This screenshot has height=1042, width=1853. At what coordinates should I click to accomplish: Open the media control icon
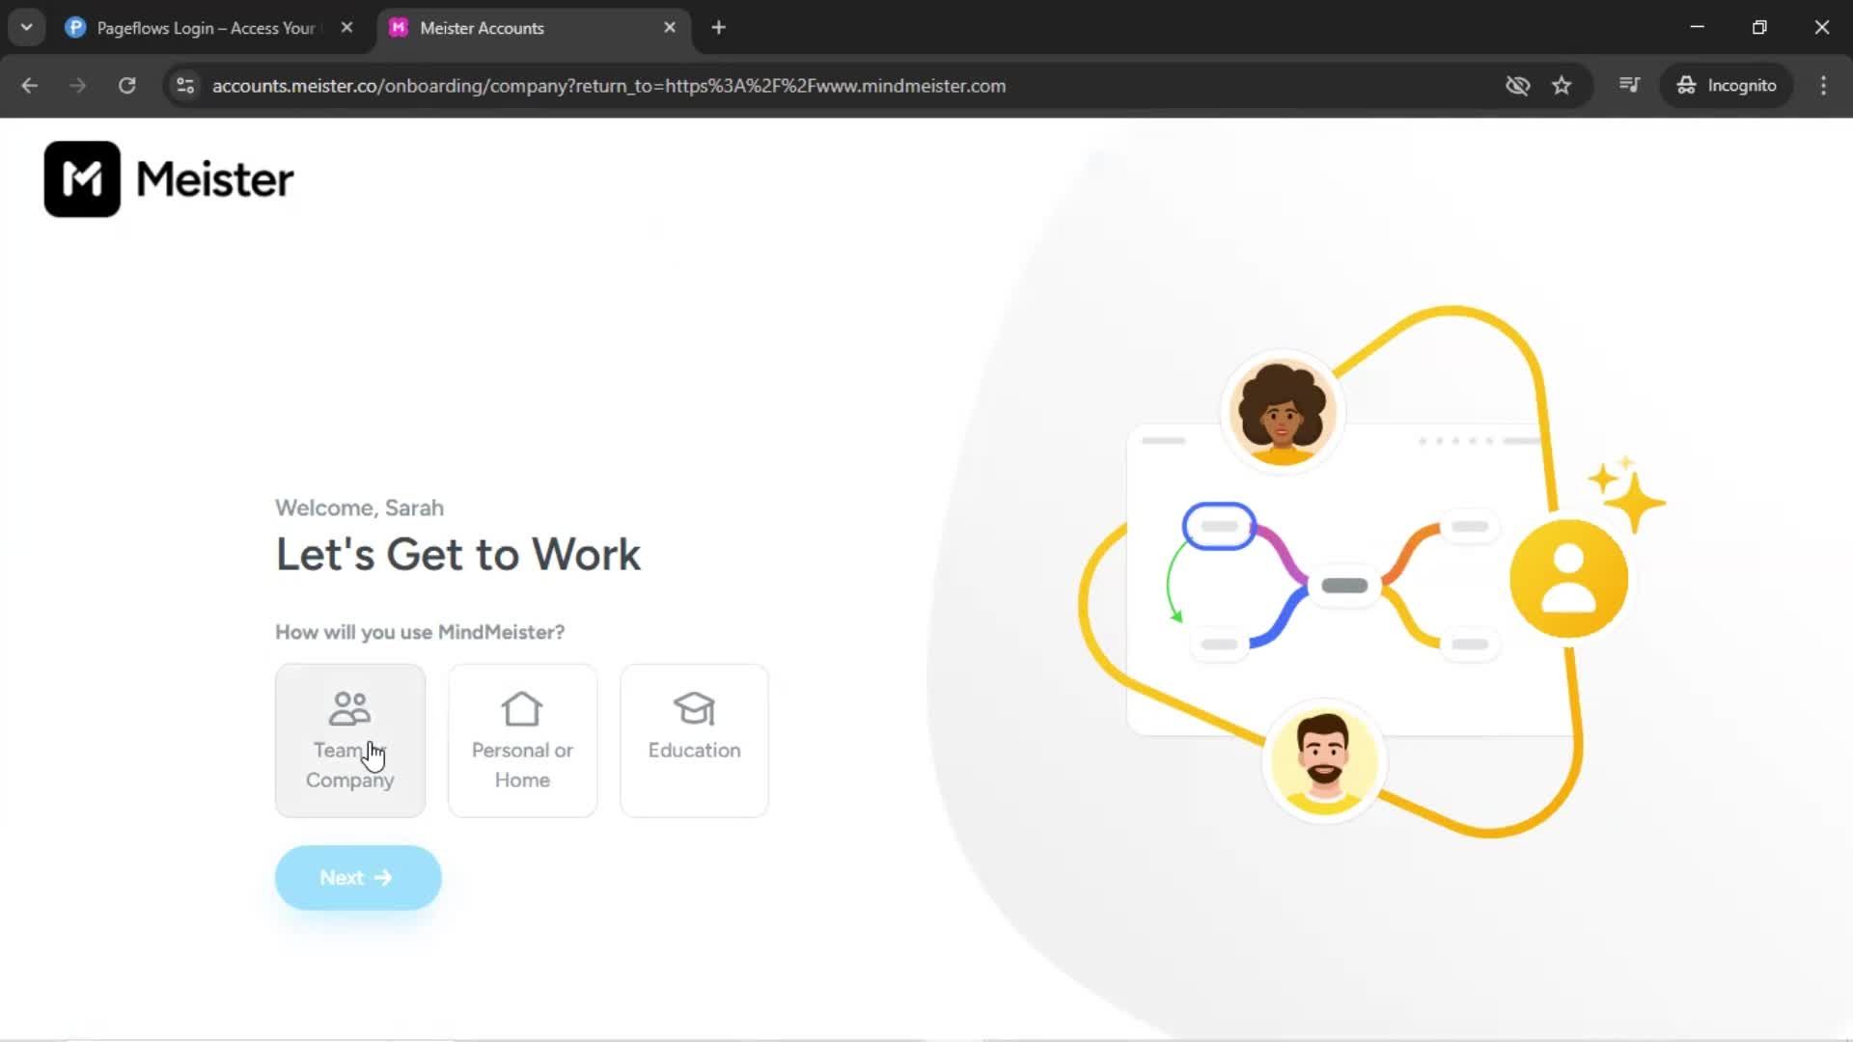(x=1629, y=86)
